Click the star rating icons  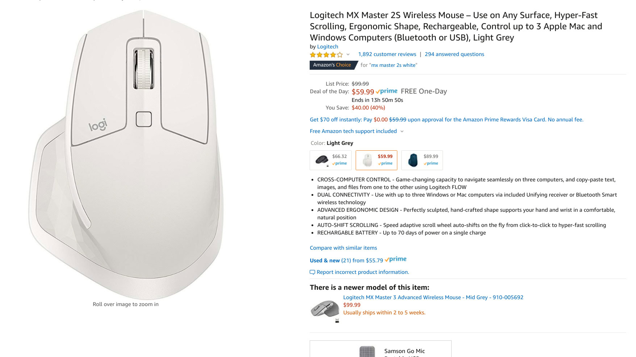[x=326, y=55]
